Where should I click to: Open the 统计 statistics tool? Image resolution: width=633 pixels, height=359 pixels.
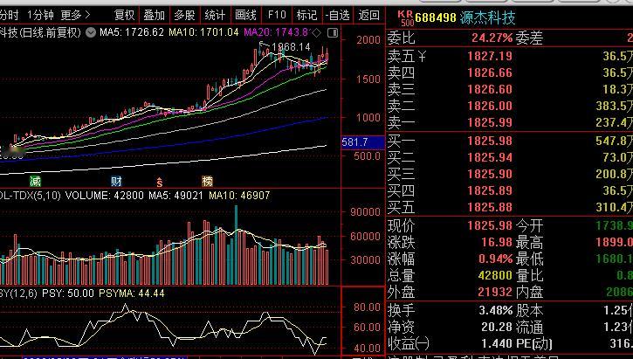click(x=215, y=16)
